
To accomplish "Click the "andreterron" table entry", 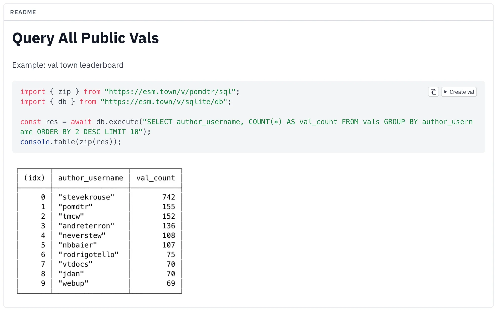I will (x=86, y=226).
